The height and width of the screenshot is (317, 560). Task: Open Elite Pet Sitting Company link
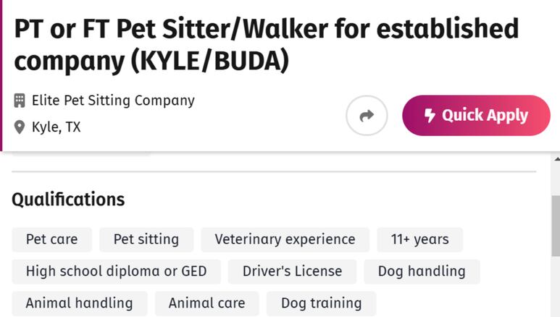pos(113,101)
